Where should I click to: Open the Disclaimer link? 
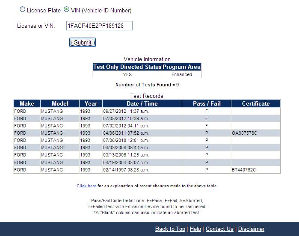pyautogui.click(x=251, y=229)
